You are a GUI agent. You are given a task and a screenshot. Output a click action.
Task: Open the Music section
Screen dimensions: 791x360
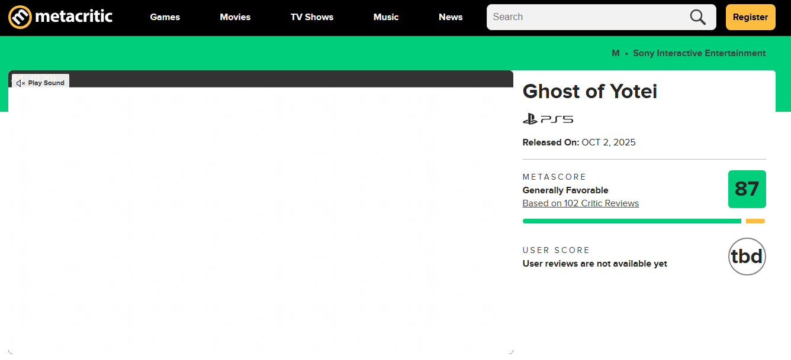click(386, 17)
